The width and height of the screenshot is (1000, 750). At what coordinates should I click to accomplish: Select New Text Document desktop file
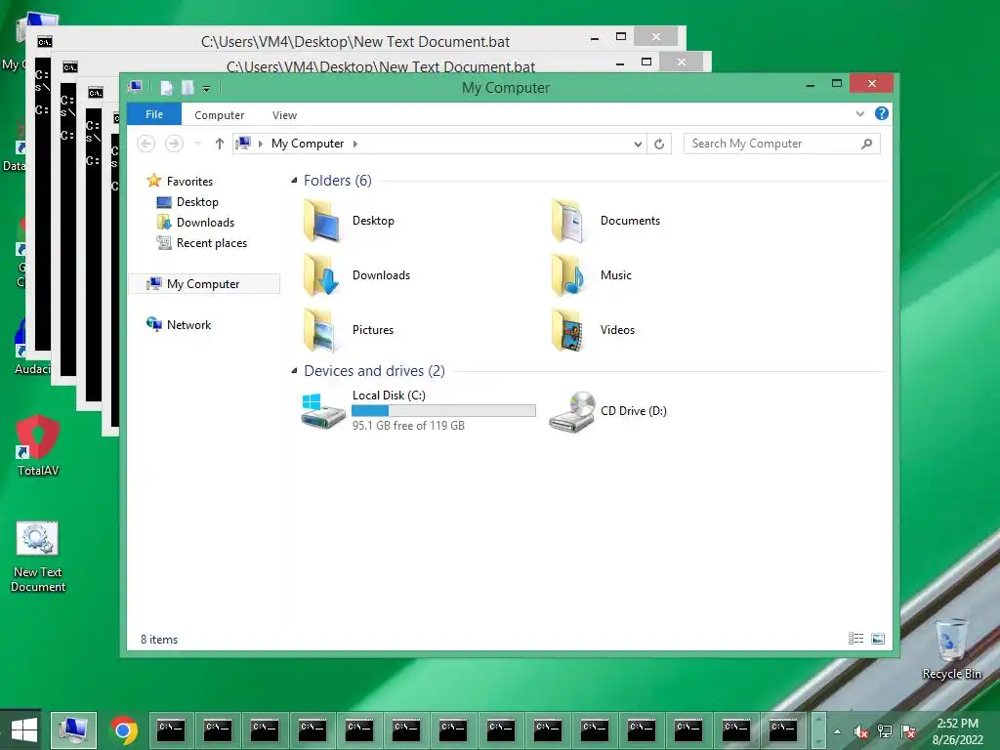tap(38, 557)
